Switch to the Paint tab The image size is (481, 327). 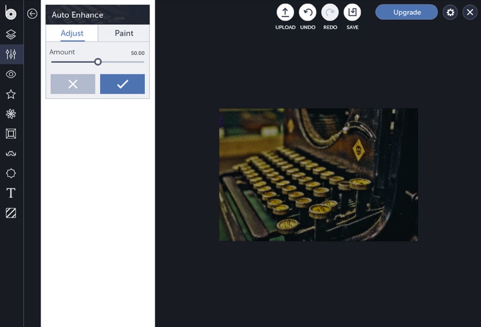[124, 33]
